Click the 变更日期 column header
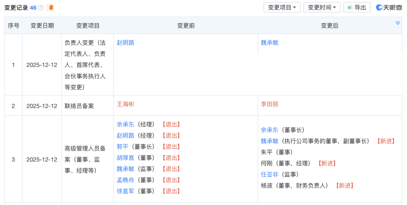The height and width of the screenshot is (205, 407). click(42, 26)
